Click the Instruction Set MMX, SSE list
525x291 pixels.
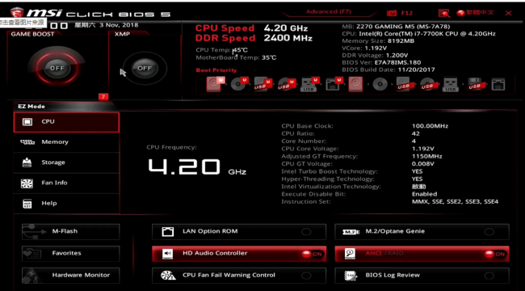[455, 202]
